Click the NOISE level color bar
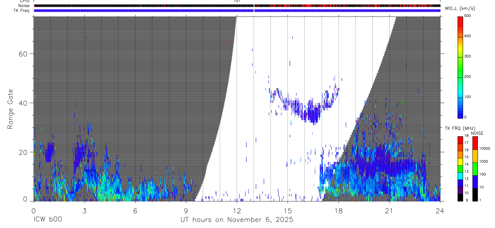The height and width of the screenshot is (228, 495). click(475, 168)
